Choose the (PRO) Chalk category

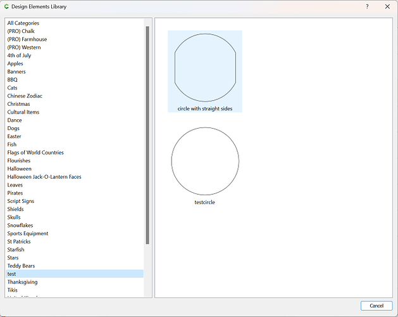pyautogui.click(x=75, y=31)
